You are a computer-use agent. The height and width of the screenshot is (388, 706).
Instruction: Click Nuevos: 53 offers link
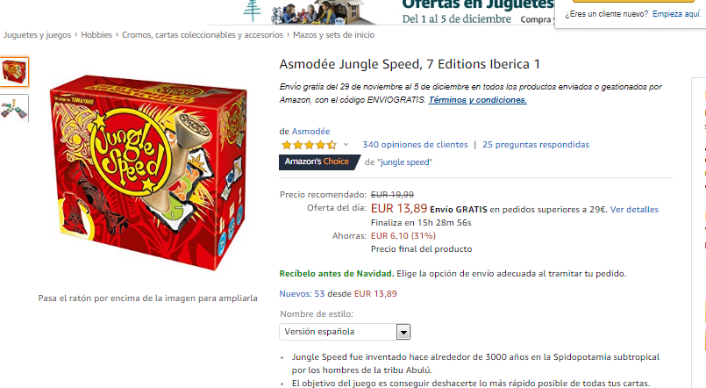coord(302,294)
